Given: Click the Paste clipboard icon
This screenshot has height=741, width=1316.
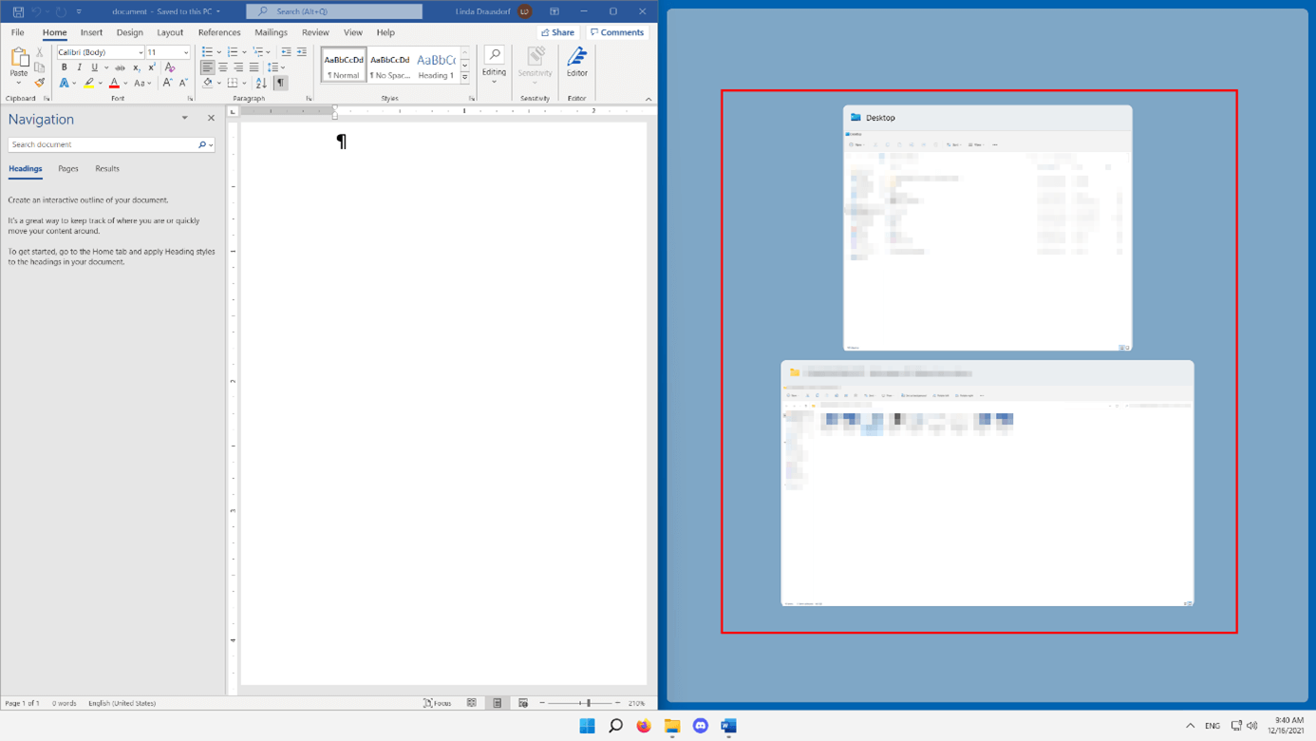Looking at the screenshot, I should coord(18,59).
